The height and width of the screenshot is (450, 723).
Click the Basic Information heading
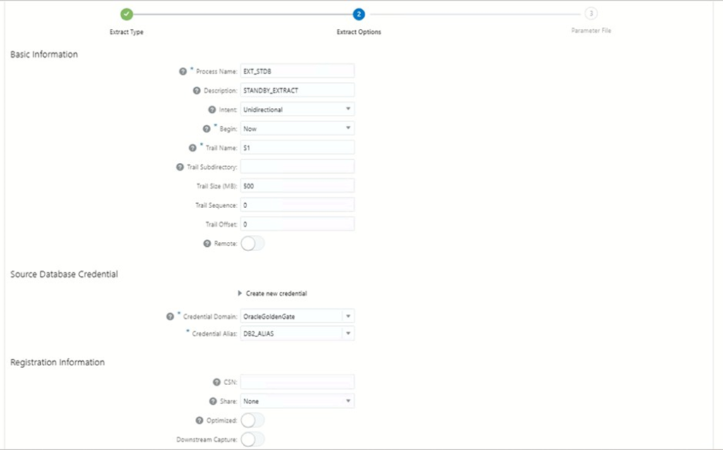(44, 54)
